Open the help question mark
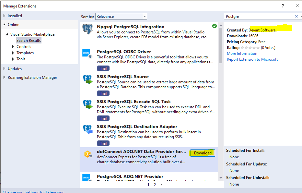Viewport: 302px width, 193px height. [x=283, y=6]
